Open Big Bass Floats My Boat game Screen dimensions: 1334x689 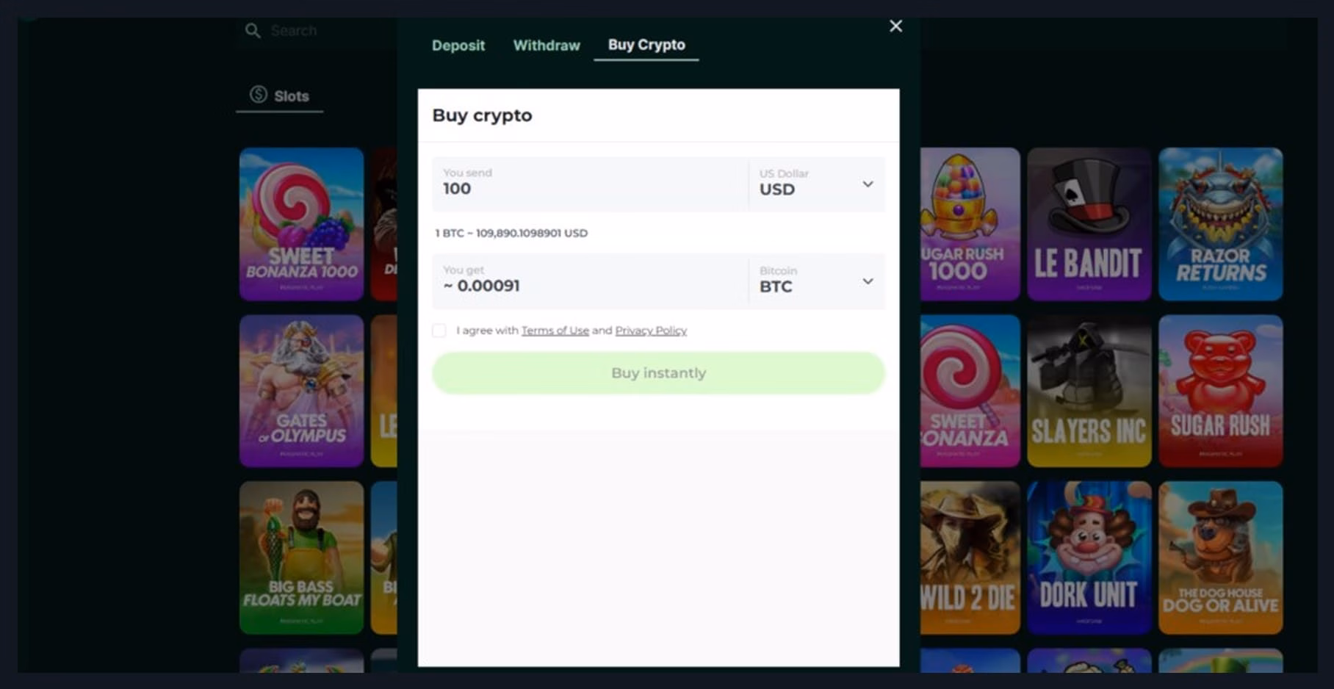[301, 558]
